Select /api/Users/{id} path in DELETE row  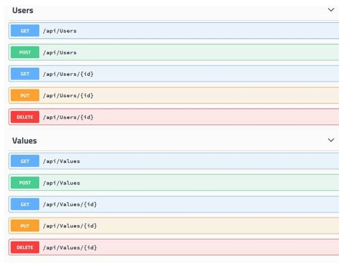[x=68, y=117]
